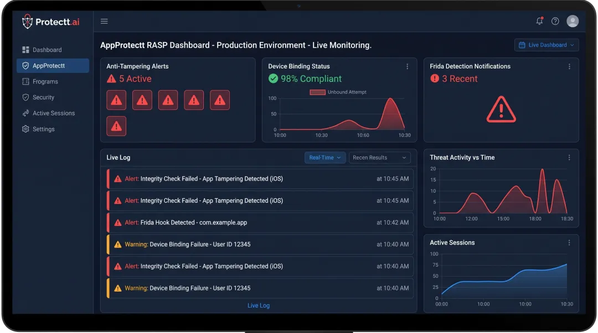The width and height of the screenshot is (598, 333).
Task: Click the 98% Compliant status text
Action: (x=311, y=79)
